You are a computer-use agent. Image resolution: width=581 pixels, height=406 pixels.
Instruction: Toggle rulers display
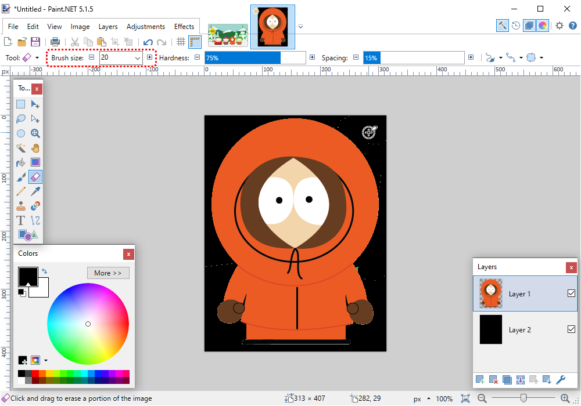click(x=195, y=42)
